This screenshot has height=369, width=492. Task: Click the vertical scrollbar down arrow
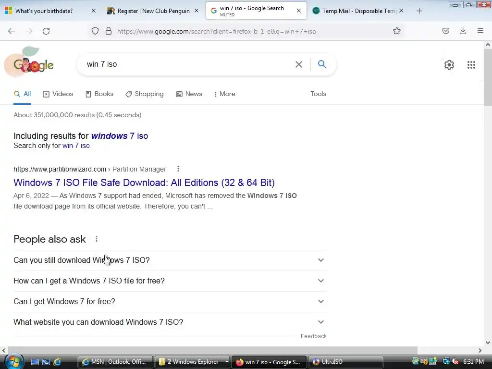point(488,342)
